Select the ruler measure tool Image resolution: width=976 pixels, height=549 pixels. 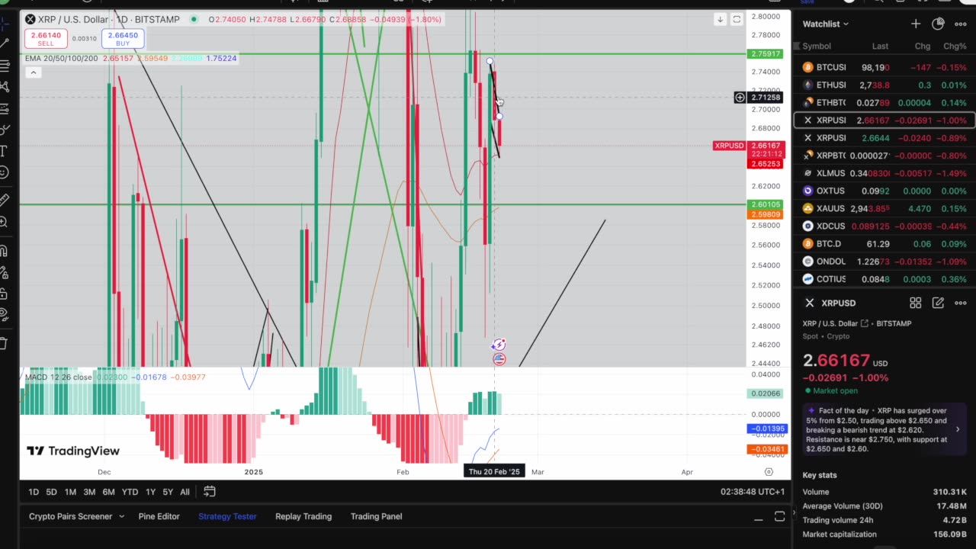[x=4, y=200]
